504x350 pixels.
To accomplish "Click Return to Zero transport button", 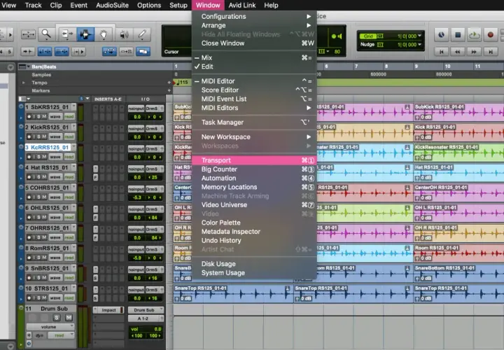I will tap(442, 51).
